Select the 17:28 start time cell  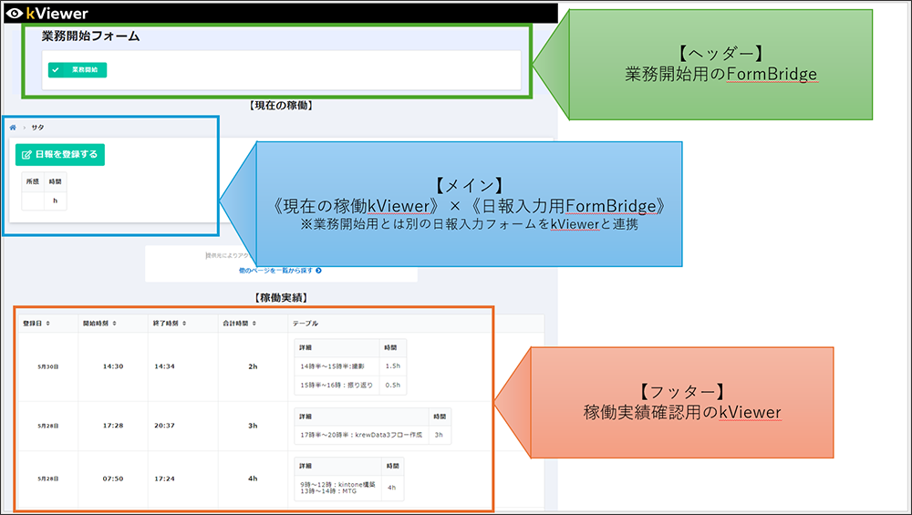tap(113, 426)
